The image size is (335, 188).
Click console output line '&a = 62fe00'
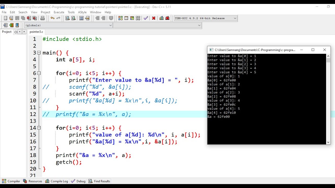[219, 117]
